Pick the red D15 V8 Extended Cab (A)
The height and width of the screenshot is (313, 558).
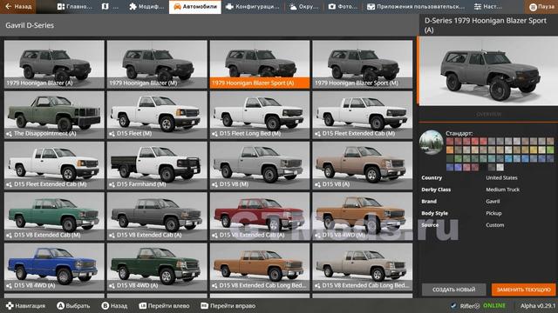click(260, 216)
